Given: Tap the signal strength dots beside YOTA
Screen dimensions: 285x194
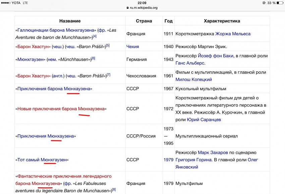Looking at the screenshot, I should point(6,3).
